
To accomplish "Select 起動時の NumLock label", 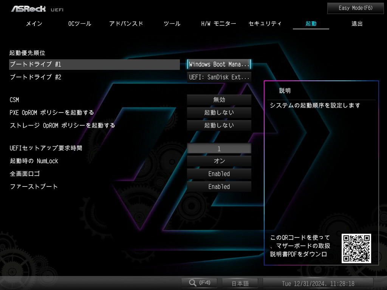I will click(34, 161).
